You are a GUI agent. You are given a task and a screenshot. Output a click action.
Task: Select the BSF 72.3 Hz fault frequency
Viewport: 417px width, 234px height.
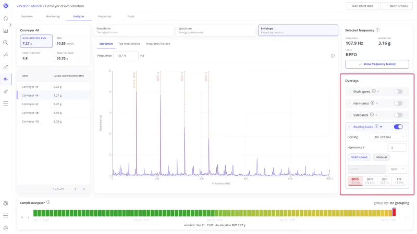coord(384,181)
